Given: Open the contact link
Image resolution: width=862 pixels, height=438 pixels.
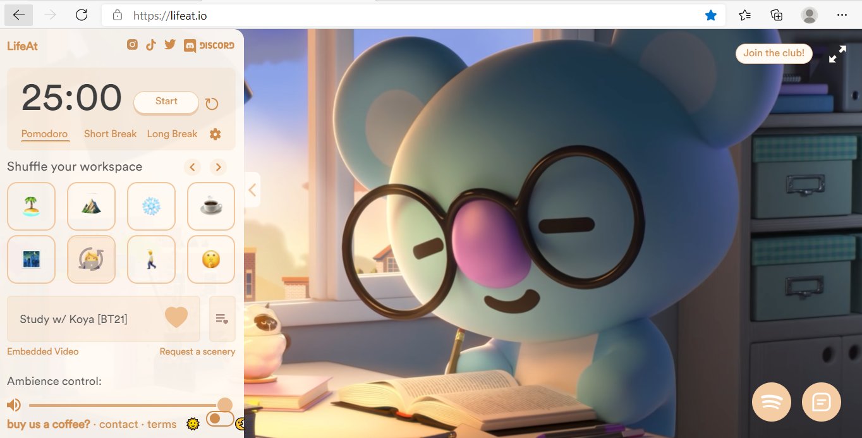Looking at the screenshot, I should click(x=119, y=424).
